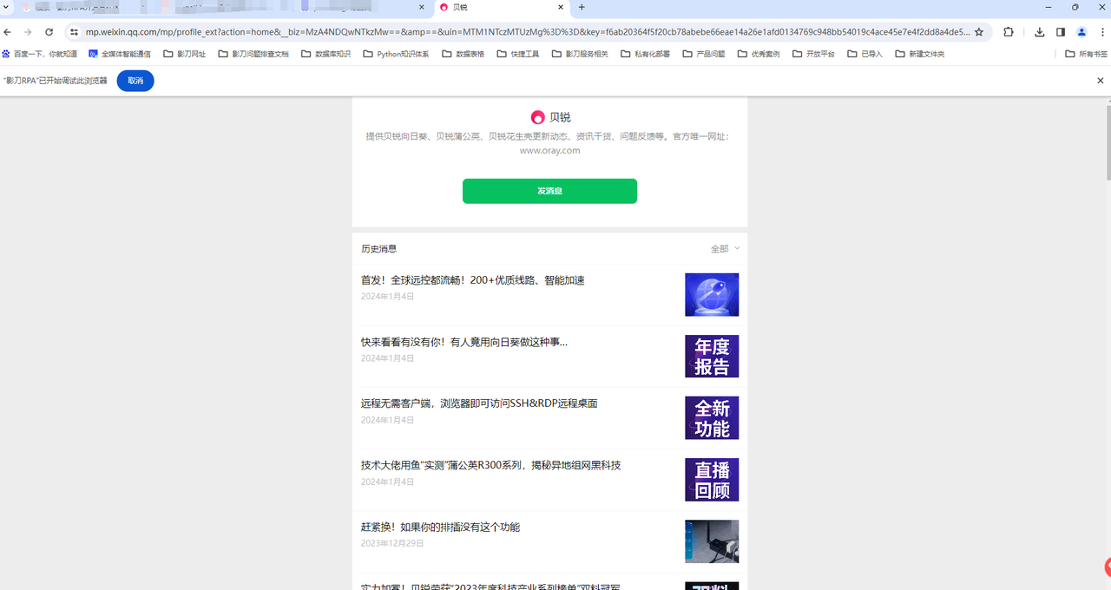The height and width of the screenshot is (590, 1111).
Task: View site information icon in address bar
Action: point(75,32)
